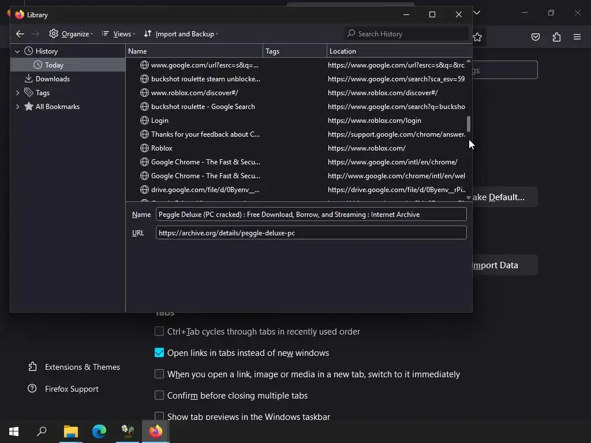Open Extensions & Themes in Firefox settings
This screenshot has width=591, height=443.
[74, 367]
